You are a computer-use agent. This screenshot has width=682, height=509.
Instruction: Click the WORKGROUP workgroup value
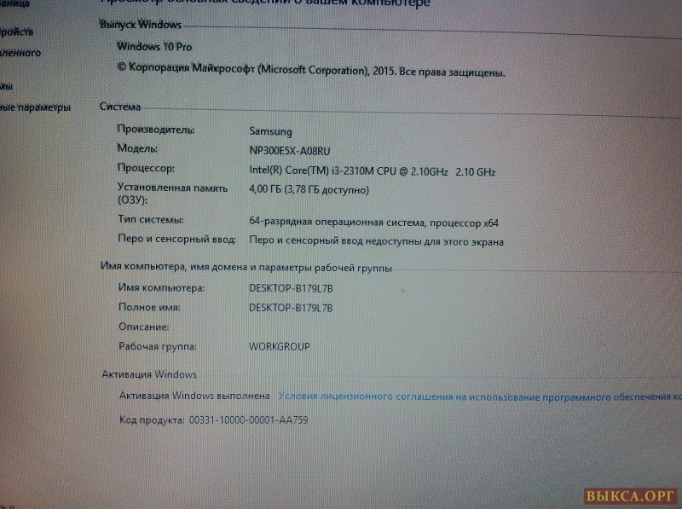tap(279, 346)
